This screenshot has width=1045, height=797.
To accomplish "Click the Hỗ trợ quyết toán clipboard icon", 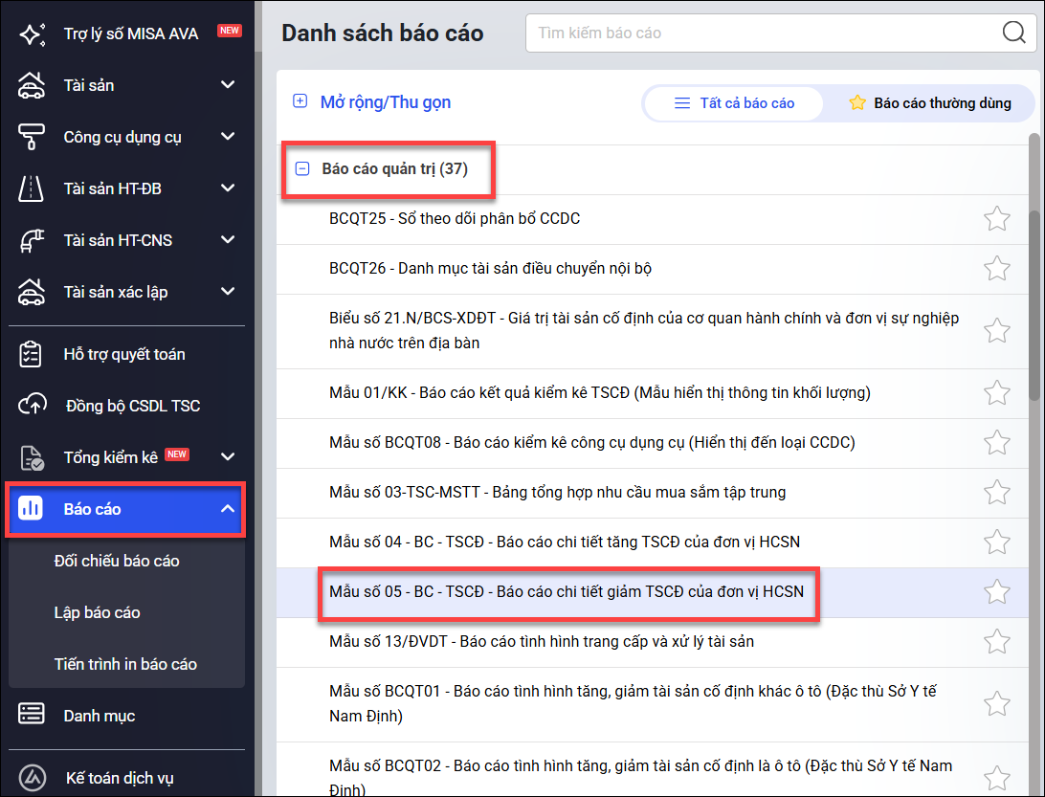I will click(33, 354).
